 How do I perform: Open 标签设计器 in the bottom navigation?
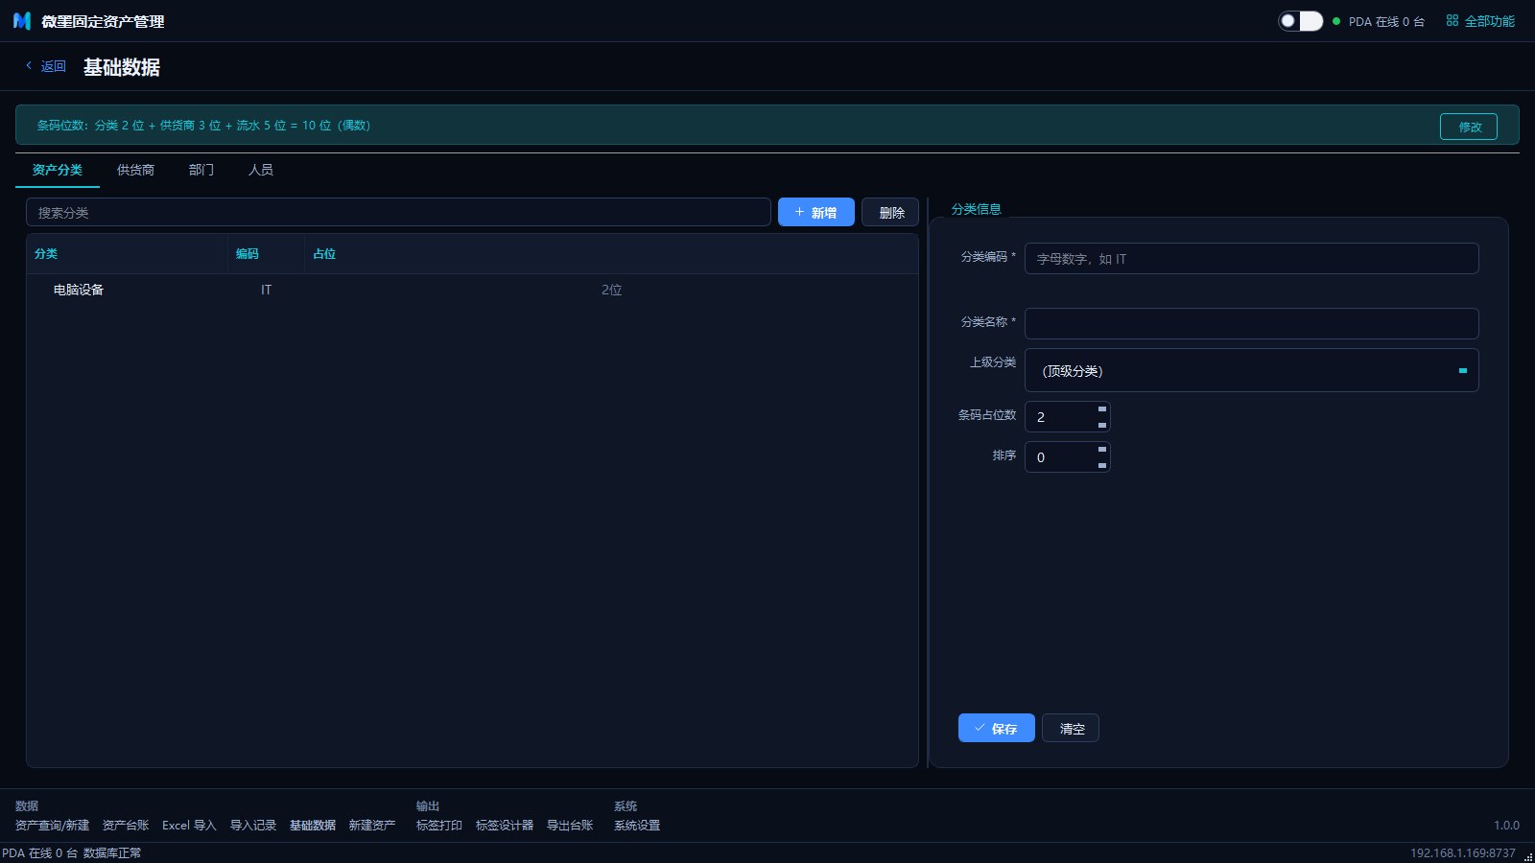(505, 825)
